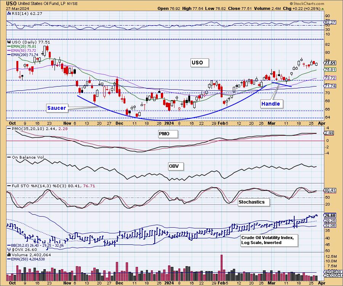Click the candlestick icon beside USO (Daily)
Viewport: 343px width, 286px height.
[x=9, y=42]
